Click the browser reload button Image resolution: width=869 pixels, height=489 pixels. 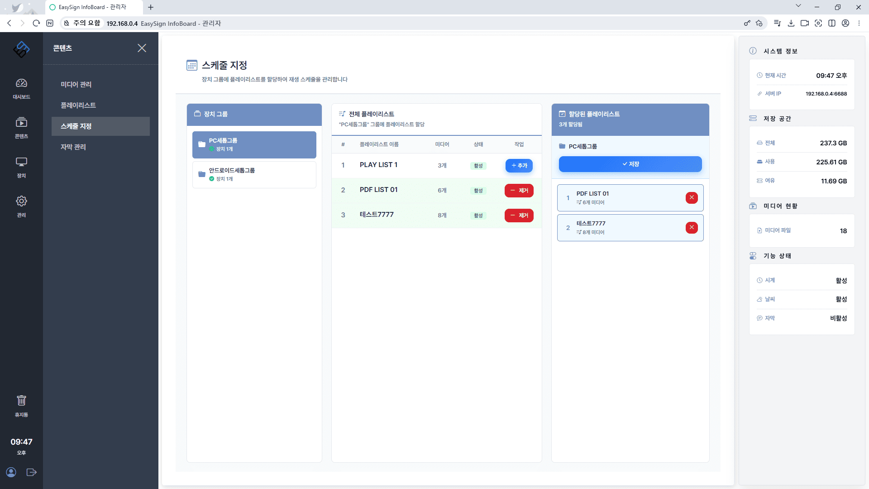coord(36,23)
